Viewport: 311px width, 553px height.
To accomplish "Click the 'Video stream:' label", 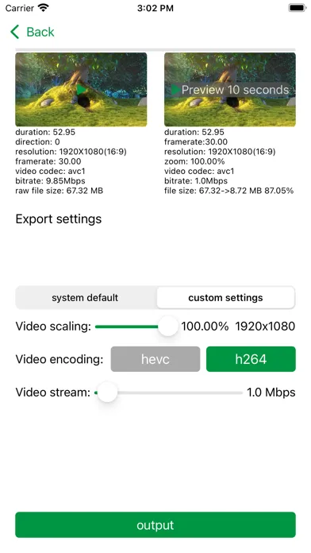I will click(53, 393).
